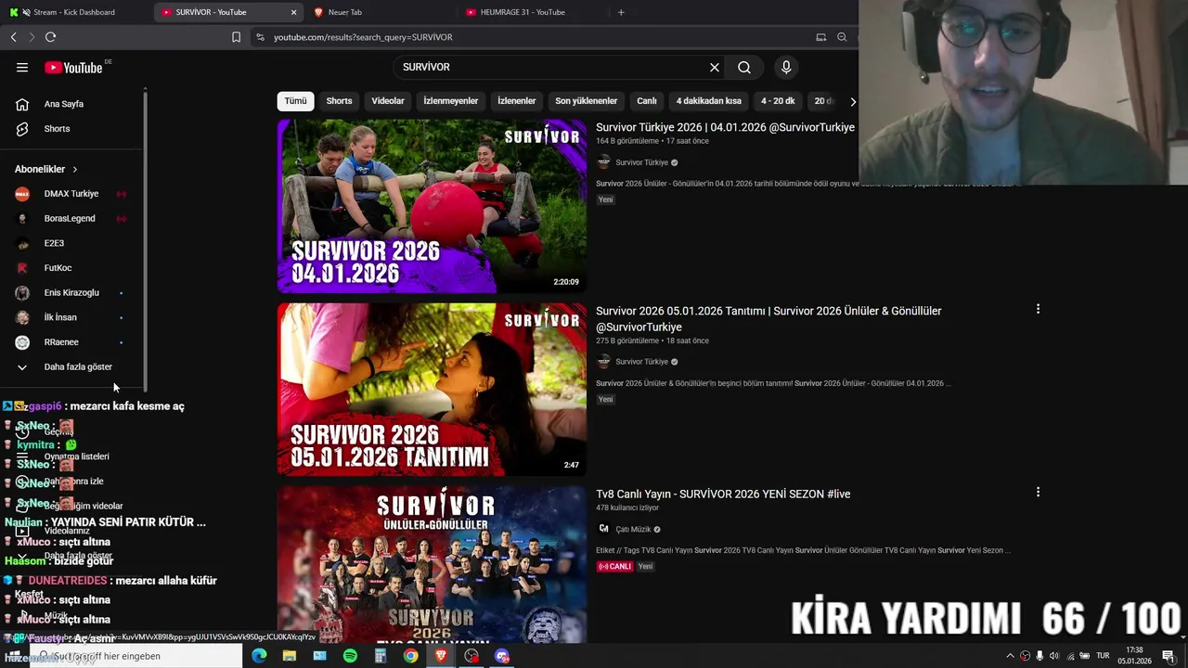Open the volume icon in system tray

click(1053, 656)
